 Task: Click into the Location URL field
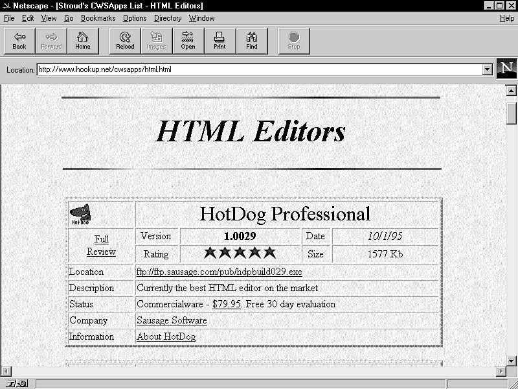260,69
